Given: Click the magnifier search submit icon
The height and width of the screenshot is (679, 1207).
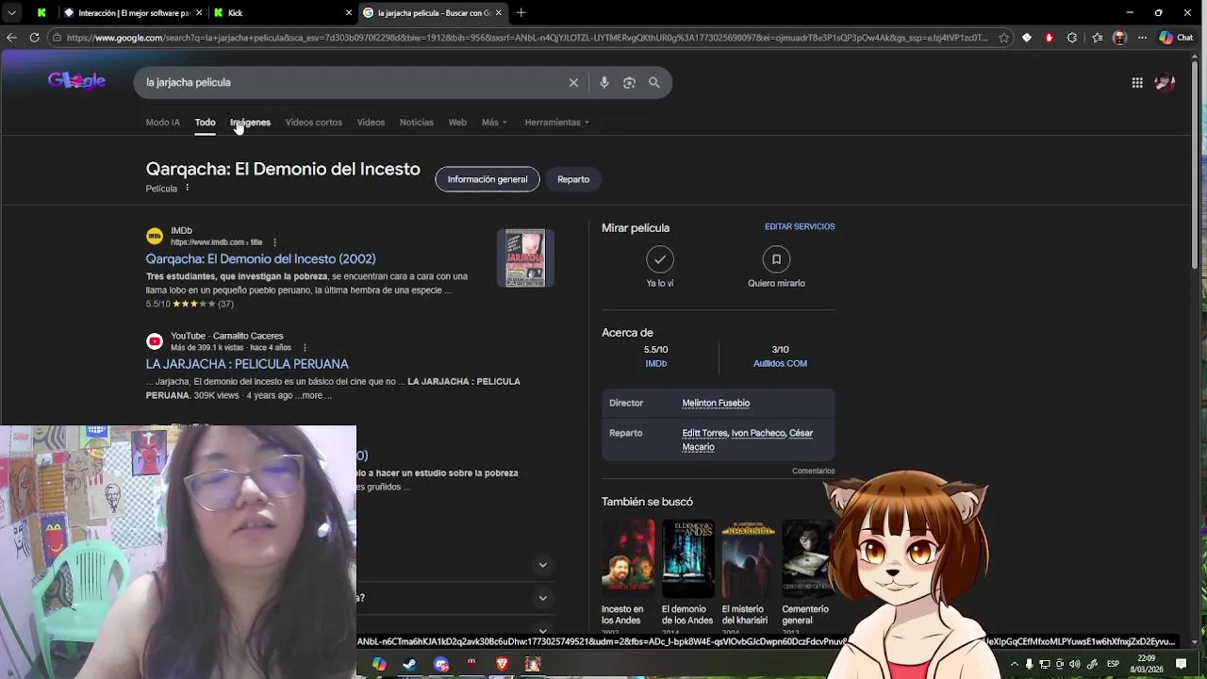Looking at the screenshot, I should point(653,83).
